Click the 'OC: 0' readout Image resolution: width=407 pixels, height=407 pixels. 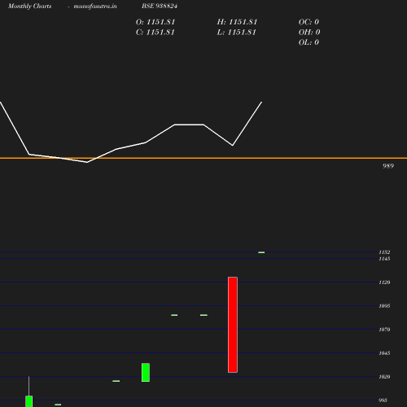click(309, 22)
